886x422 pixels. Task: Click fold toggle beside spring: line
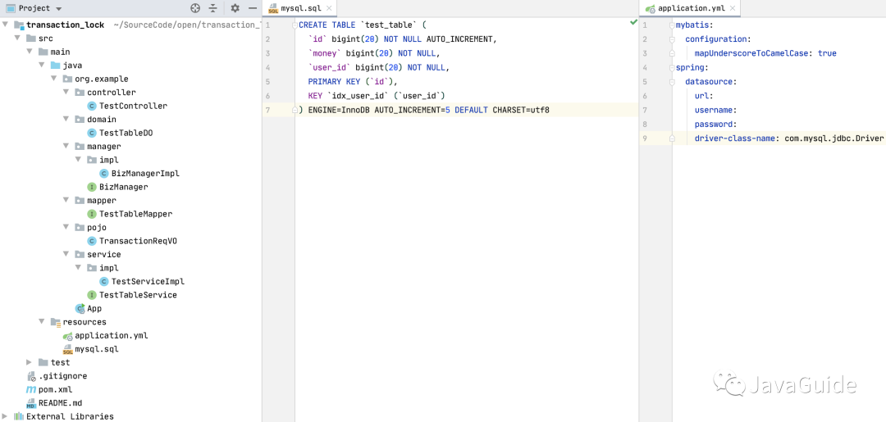point(673,68)
